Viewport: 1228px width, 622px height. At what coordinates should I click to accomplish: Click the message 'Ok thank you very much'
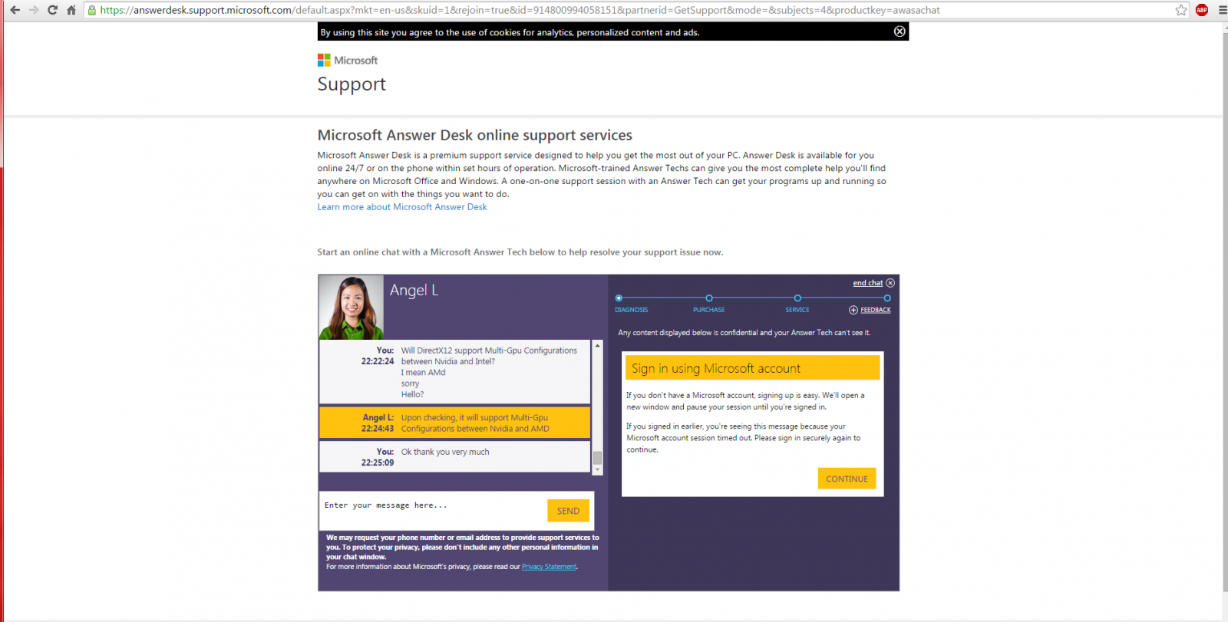click(x=445, y=452)
